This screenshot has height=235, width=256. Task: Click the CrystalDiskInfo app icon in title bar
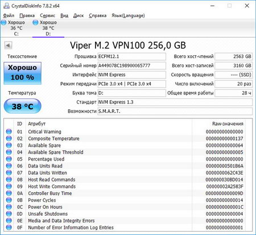(x=6, y=6)
